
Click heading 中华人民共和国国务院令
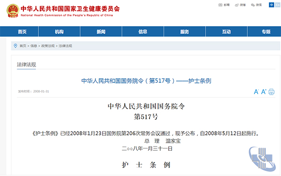pos(146,106)
